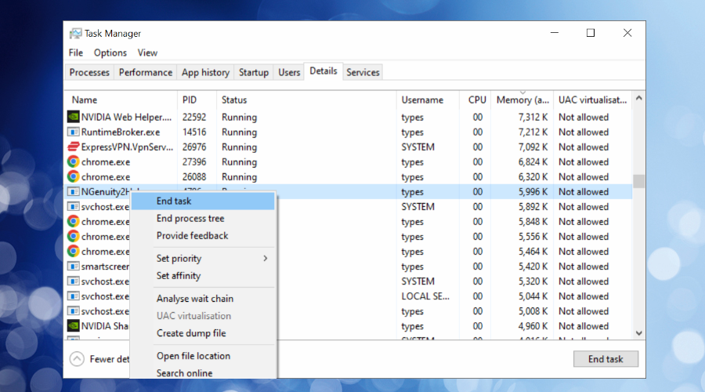Open the File menu

(x=75, y=53)
